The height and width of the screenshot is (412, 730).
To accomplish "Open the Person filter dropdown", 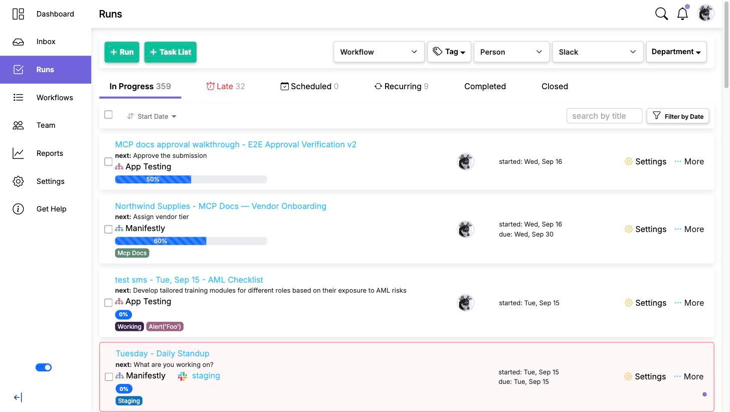I will (511, 52).
